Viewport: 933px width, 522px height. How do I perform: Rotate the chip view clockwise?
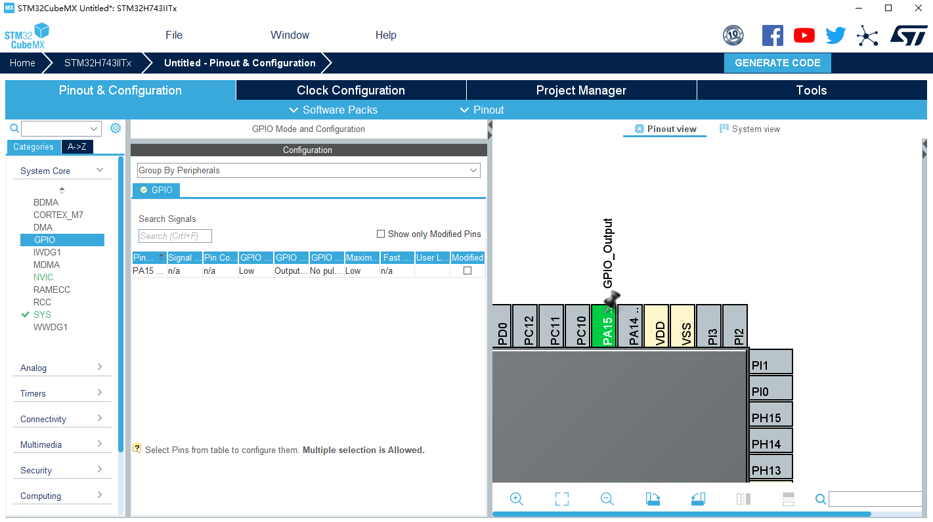pos(653,499)
